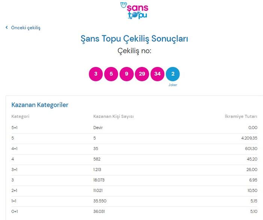
Task: Click the 4.209,35 prize amount
Action: [x=249, y=138]
